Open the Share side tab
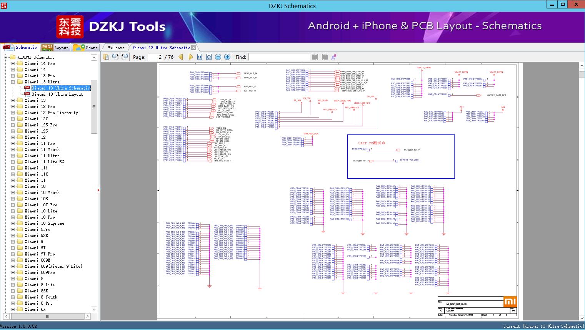 tap(85, 48)
